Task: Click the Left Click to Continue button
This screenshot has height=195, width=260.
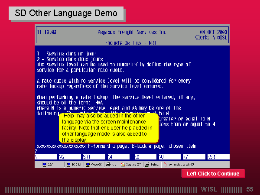Action: [x=213, y=174]
